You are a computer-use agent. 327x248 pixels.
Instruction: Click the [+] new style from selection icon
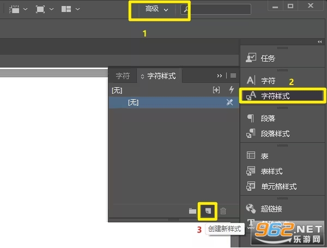[x=216, y=90]
